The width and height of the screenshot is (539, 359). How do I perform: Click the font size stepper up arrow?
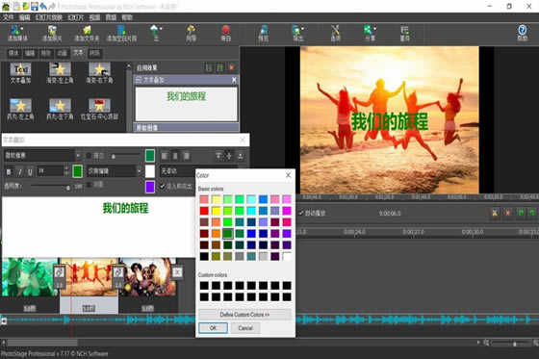[66, 168]
